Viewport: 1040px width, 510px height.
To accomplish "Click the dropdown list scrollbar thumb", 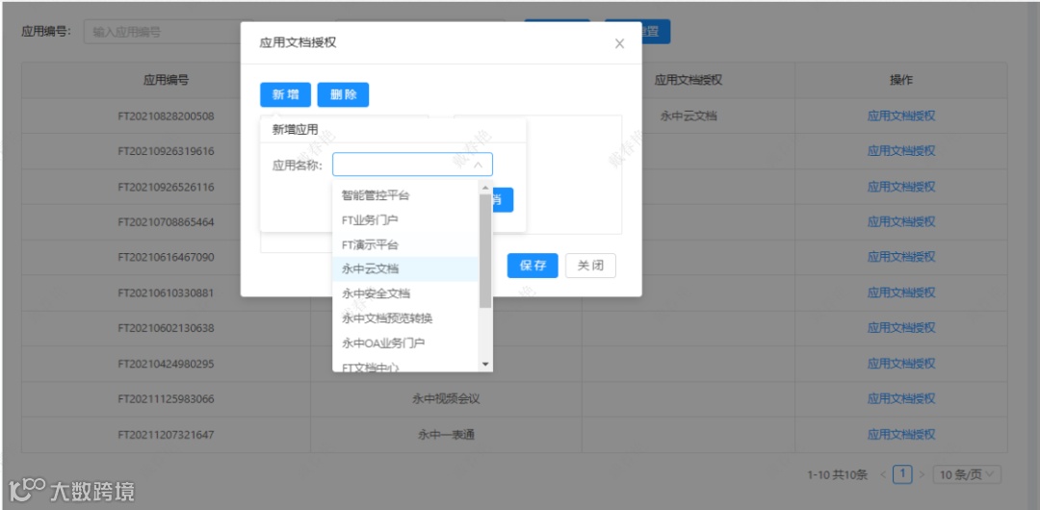I will coord(484,251).
